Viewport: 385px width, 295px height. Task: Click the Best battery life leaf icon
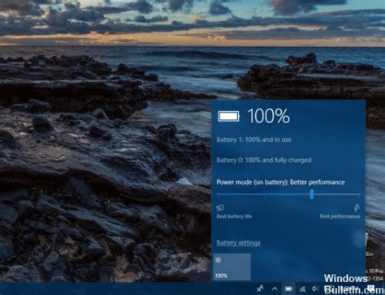220,208
